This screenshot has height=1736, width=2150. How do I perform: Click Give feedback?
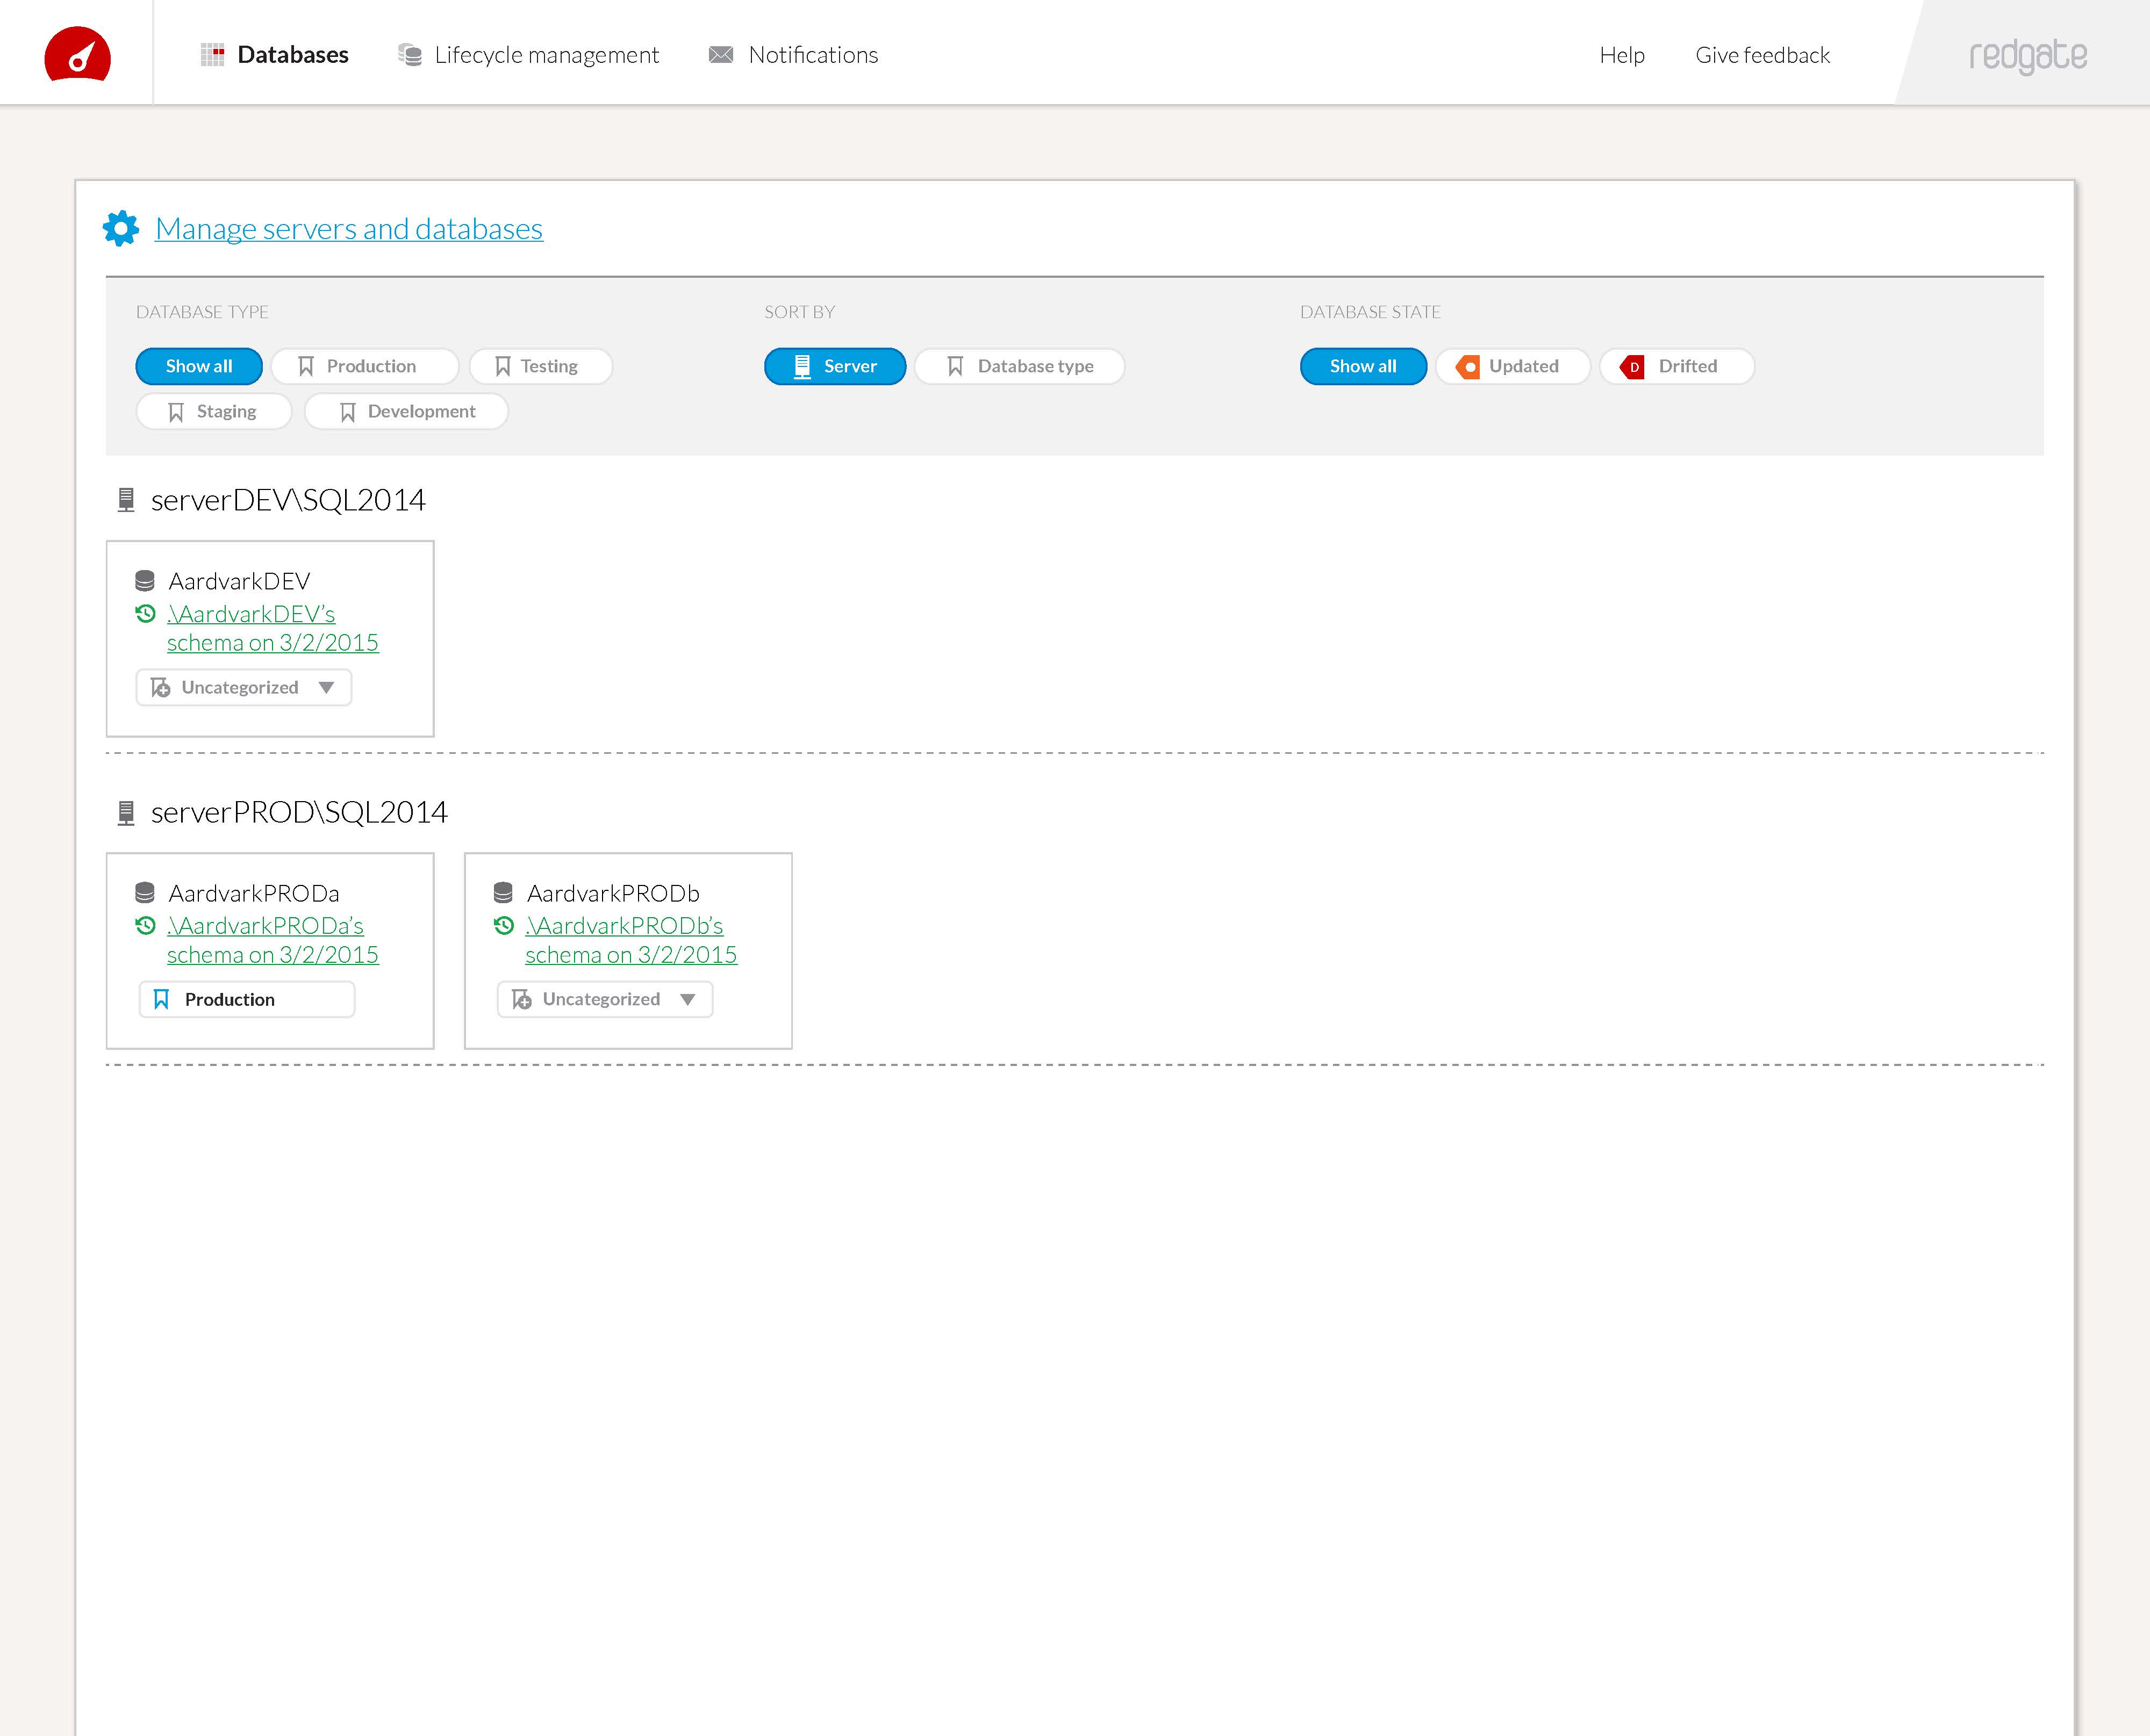coord(1763,55)
